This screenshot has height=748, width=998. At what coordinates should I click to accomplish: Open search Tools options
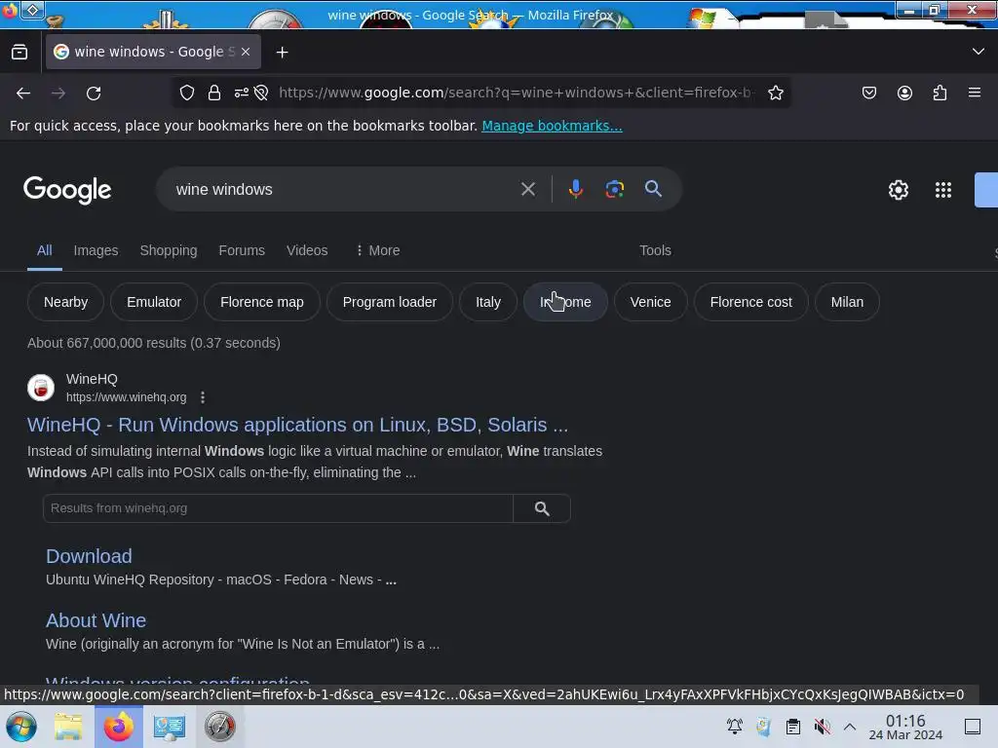[x=655, y=250]
